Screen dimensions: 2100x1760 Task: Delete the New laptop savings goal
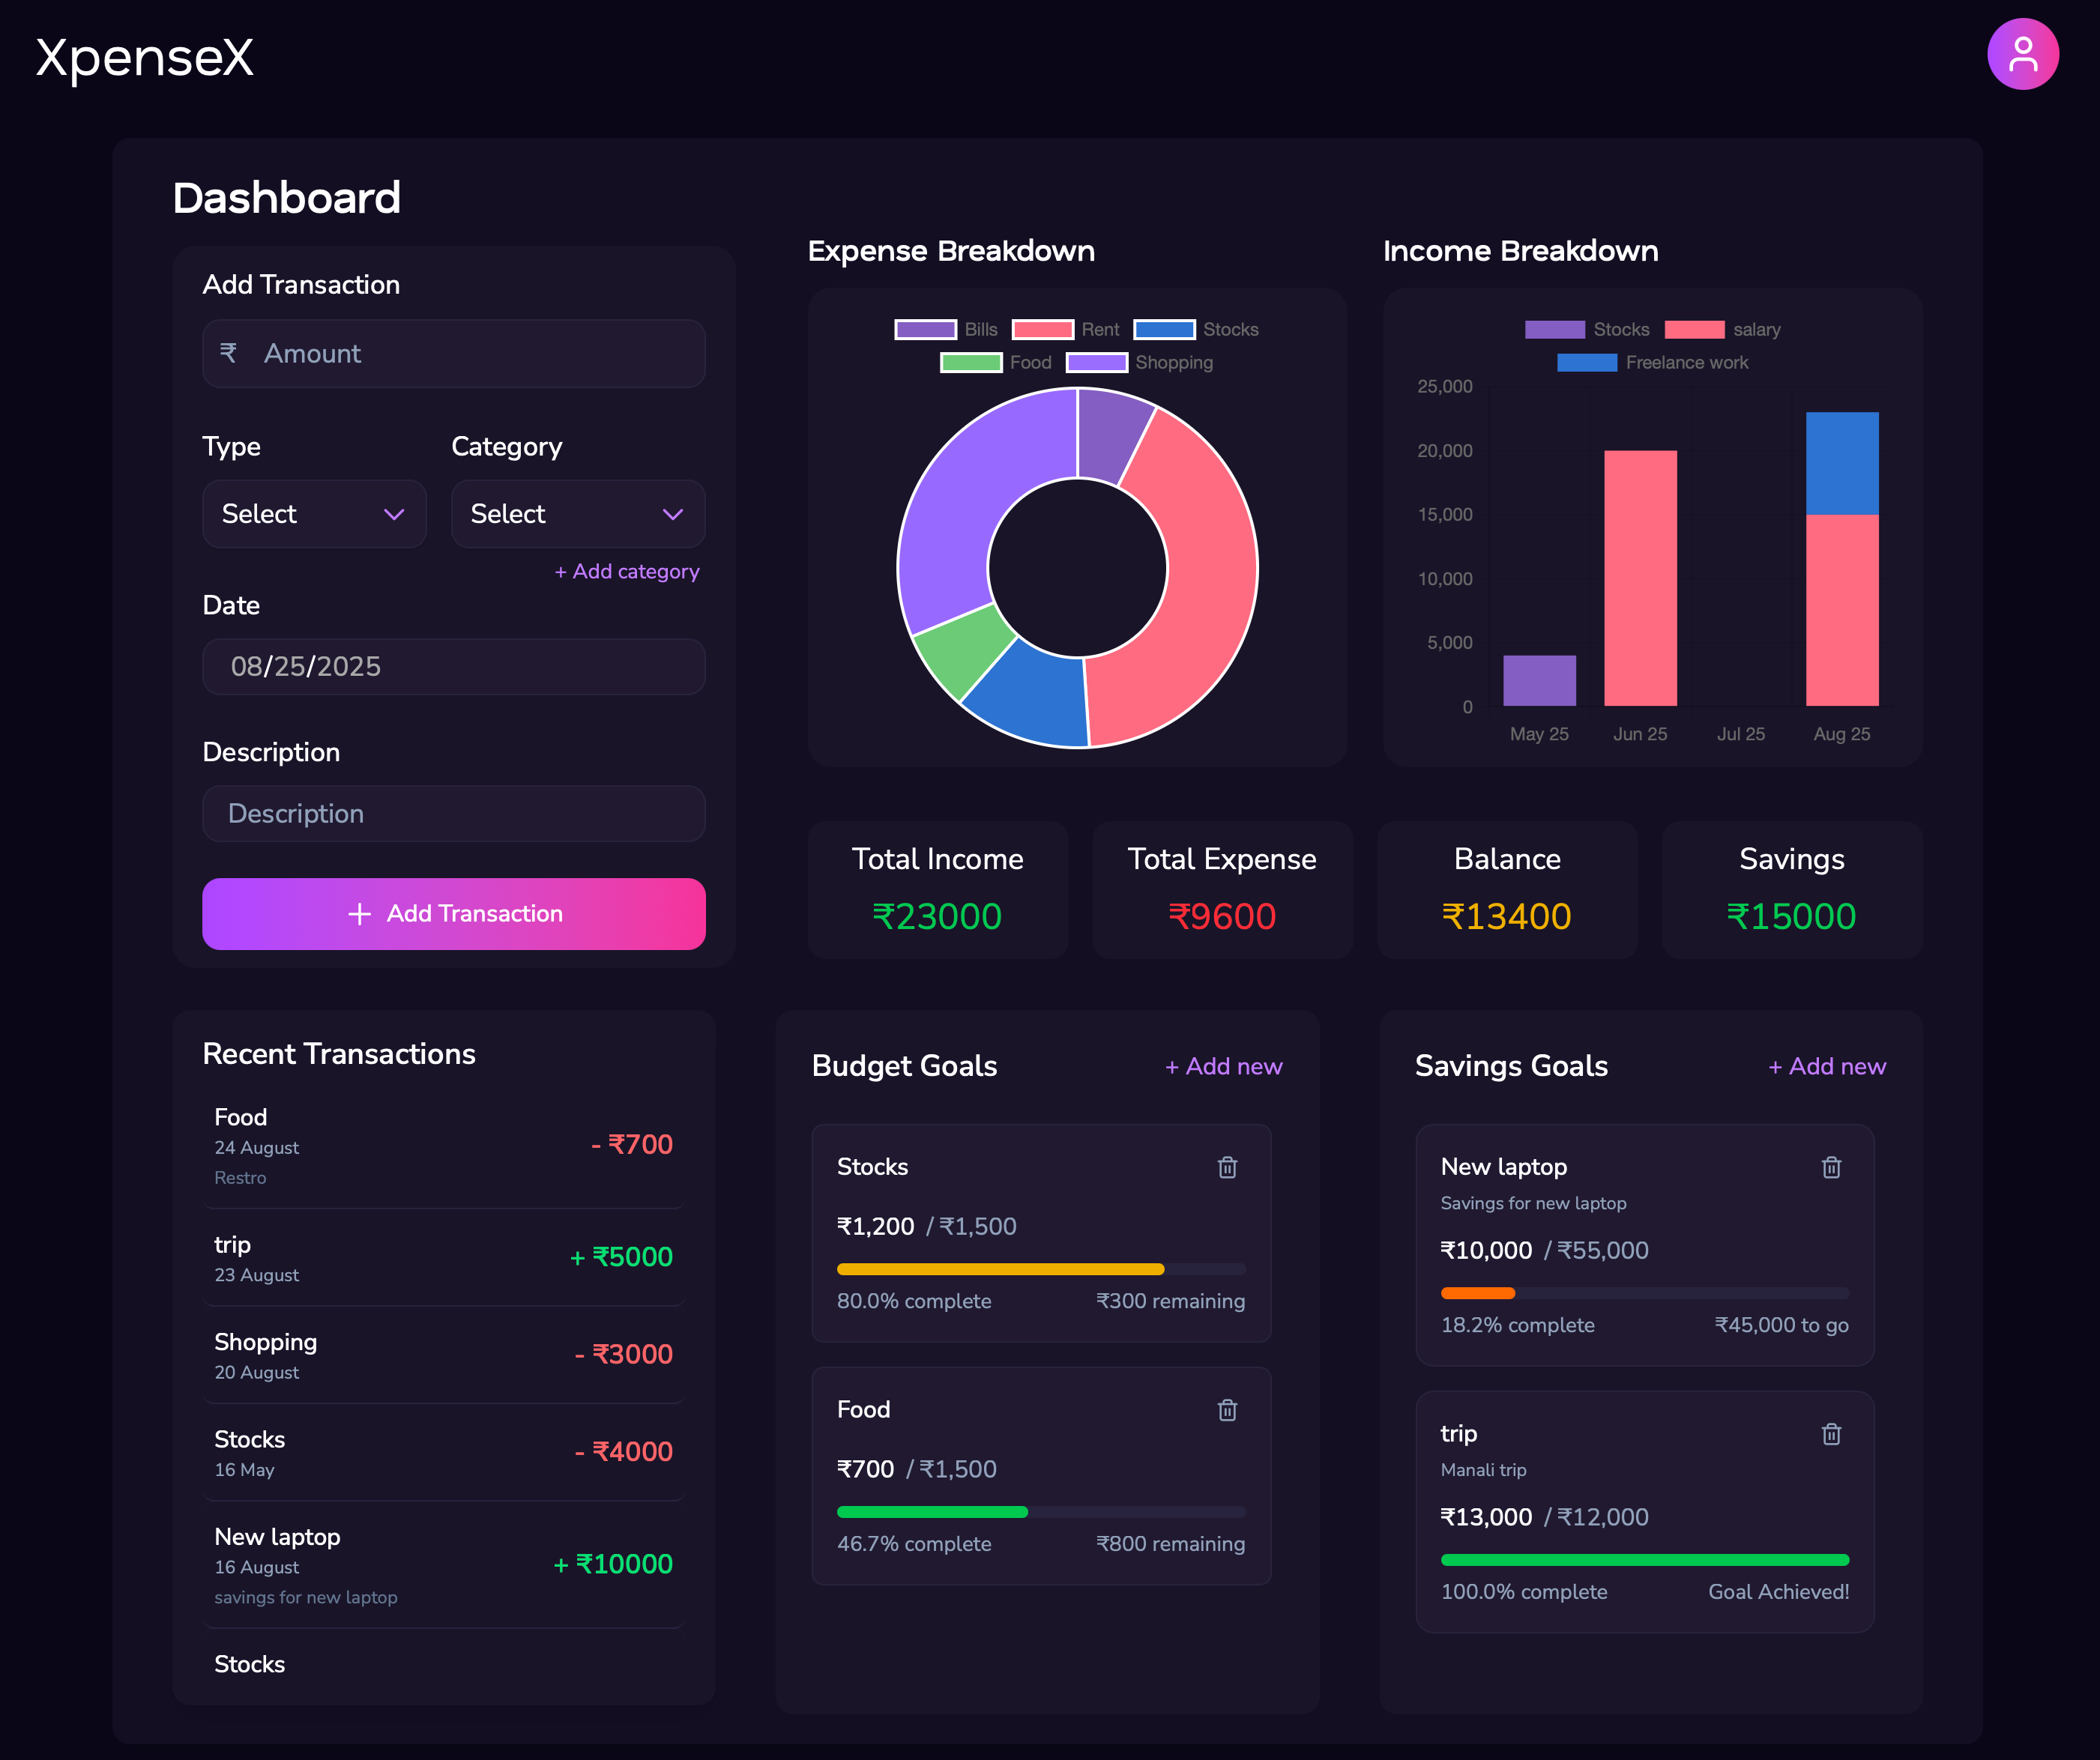[1830, 1167]
